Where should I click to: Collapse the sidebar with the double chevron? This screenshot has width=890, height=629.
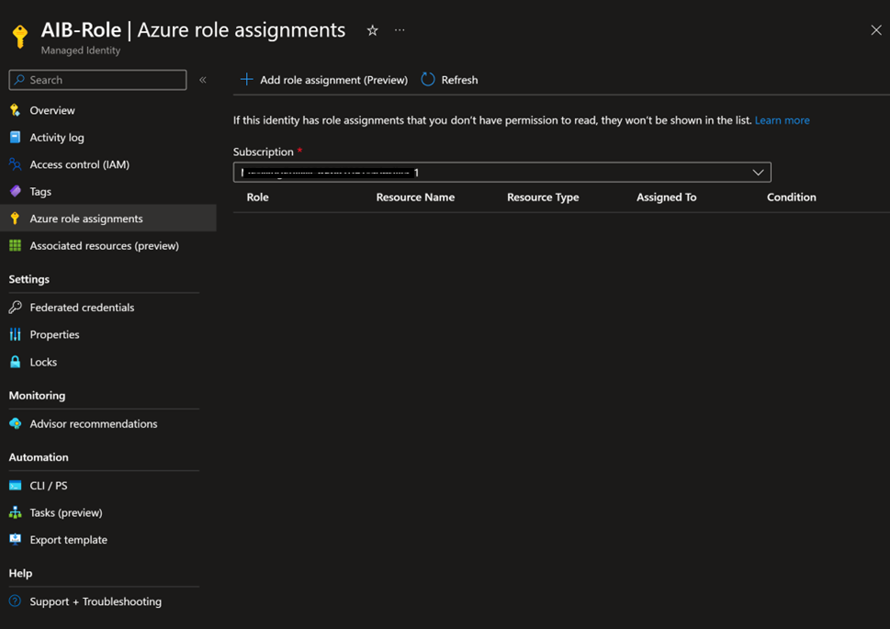tap(203, 80)
